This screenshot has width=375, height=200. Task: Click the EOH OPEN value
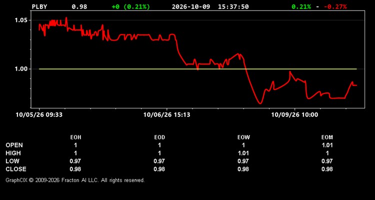coord(75,145)
